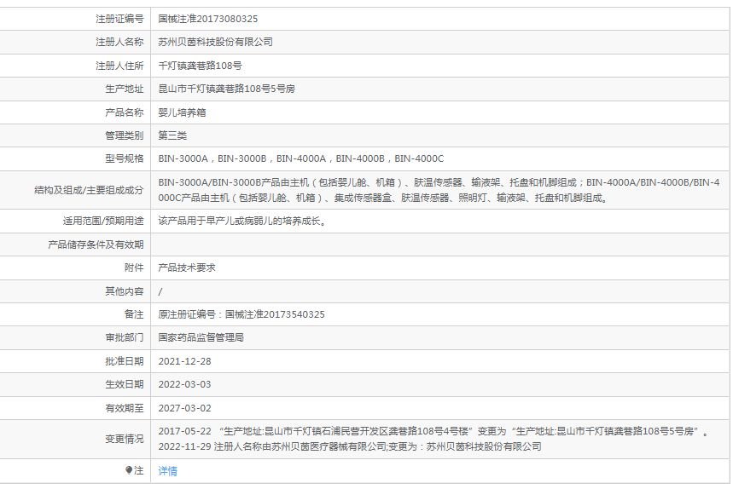Click the 生产地址 label
Image resolution: width=733 pixels, height=489 pixels.
point(125,89)
